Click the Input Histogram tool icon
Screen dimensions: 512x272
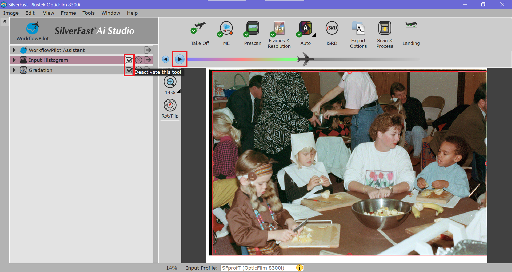tap(23, 60)
